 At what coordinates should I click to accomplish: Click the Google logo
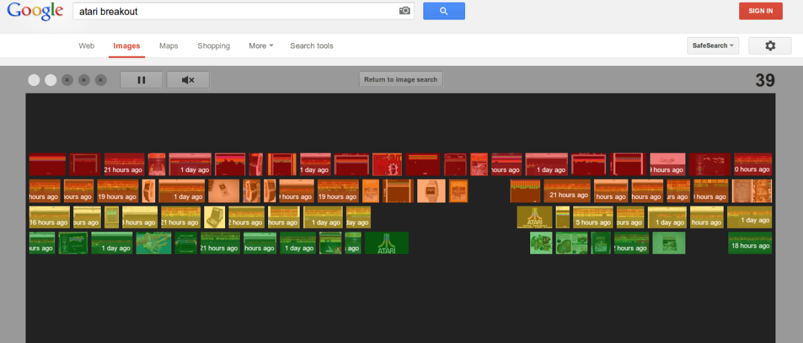[35, 11]
